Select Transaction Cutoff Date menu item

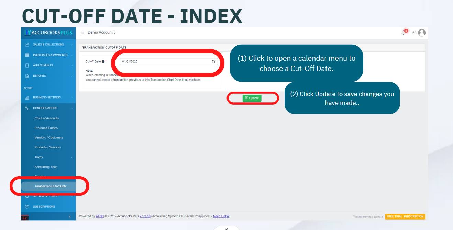(48, 186)
